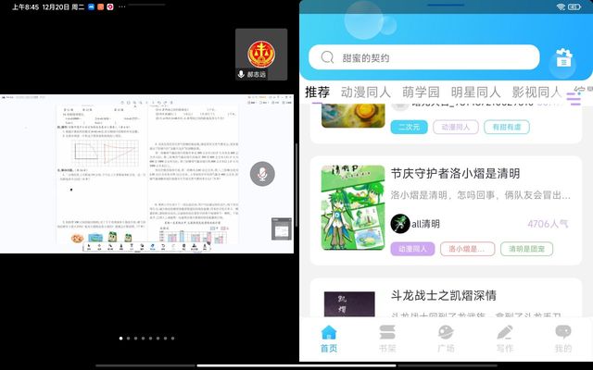Image resolution: width=593 pixels, height=370 pixels.
Task: Open the 写作 writing pencil icon
Action: pos(504,333)
